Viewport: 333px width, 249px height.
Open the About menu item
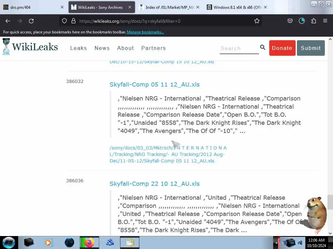126,48
